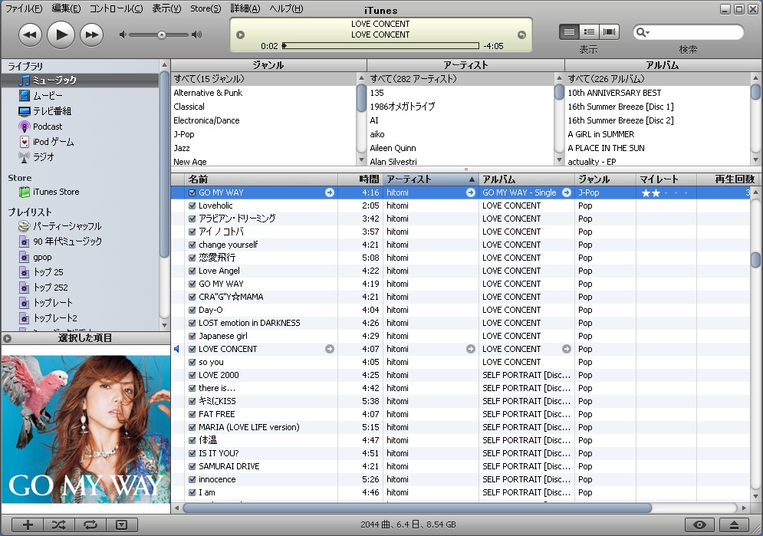Select J-Pop in the genre browser

pos(264,134)
